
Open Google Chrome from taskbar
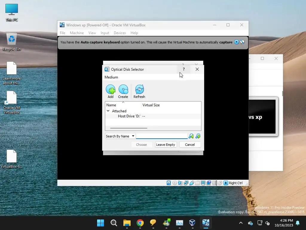coord(140,223)
